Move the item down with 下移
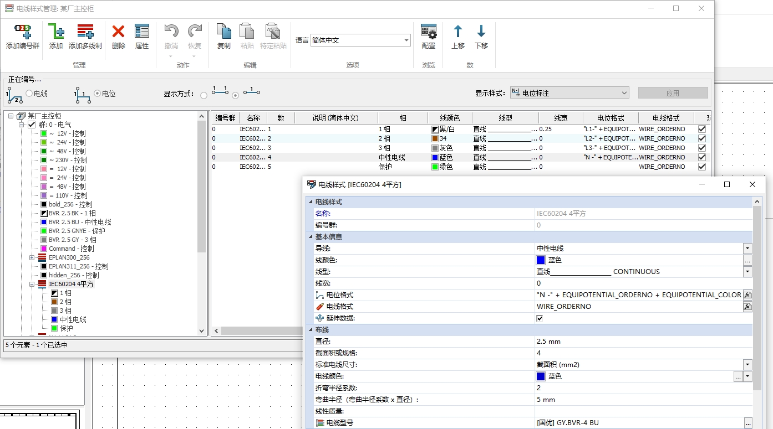773x429 pixels. coord(481,32)
